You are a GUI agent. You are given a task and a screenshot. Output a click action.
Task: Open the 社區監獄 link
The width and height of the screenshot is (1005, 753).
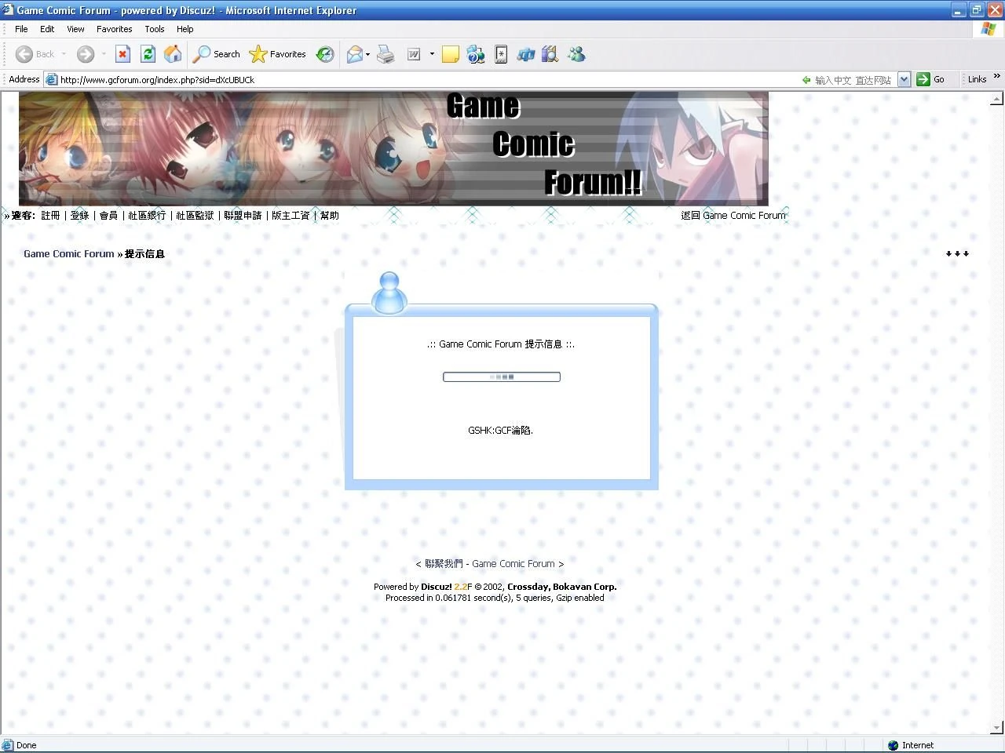click(x=195, y=215)
